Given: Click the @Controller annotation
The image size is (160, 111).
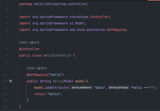Looking at the screenshot, I should [30, 49].
